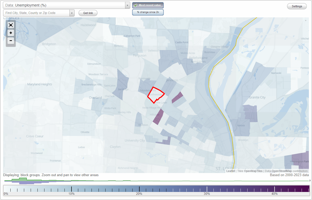Click the fullscreen map icon
Viewport: 312px width, 200px height.
[11, 25]
